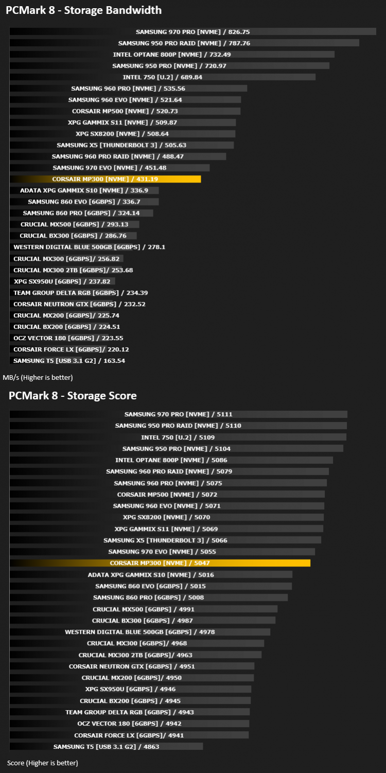Click the Samsung 970 Pro 5111 score bar

(179, 414)
